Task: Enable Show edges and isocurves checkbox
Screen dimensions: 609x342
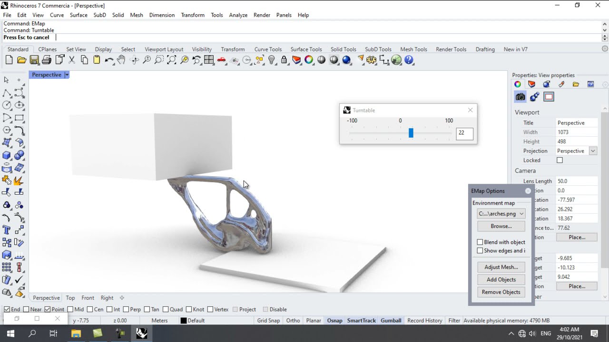Action: (x=480, y=251)
